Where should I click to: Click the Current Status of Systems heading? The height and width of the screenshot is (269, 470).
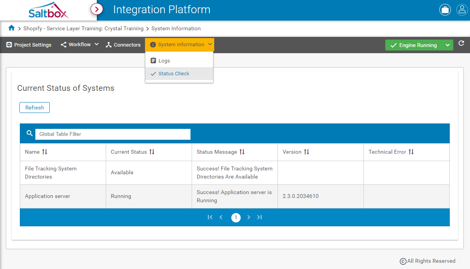(66, 88)
